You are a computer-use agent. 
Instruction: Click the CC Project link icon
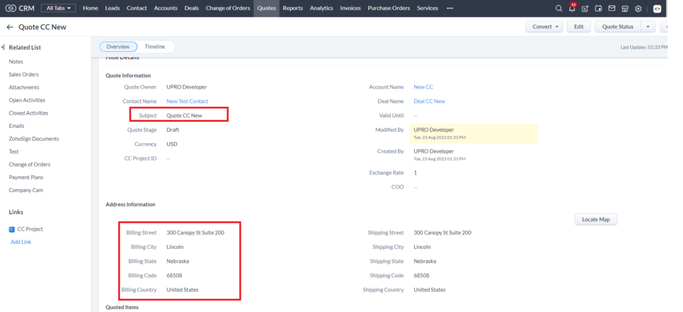pyautogui.click(x=12, y=229)
